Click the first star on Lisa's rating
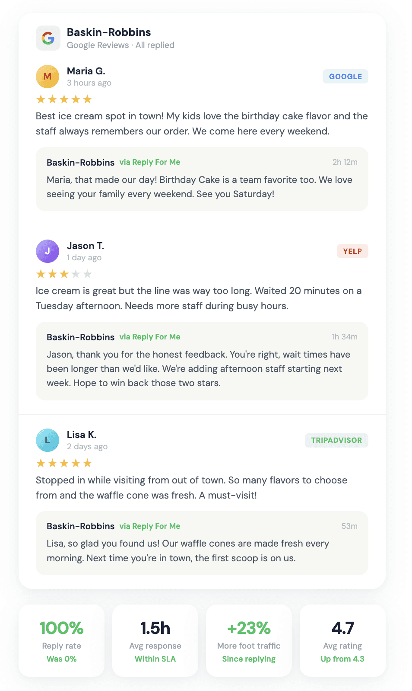This screenshot has width=412, height=691. tap(40, 463)
